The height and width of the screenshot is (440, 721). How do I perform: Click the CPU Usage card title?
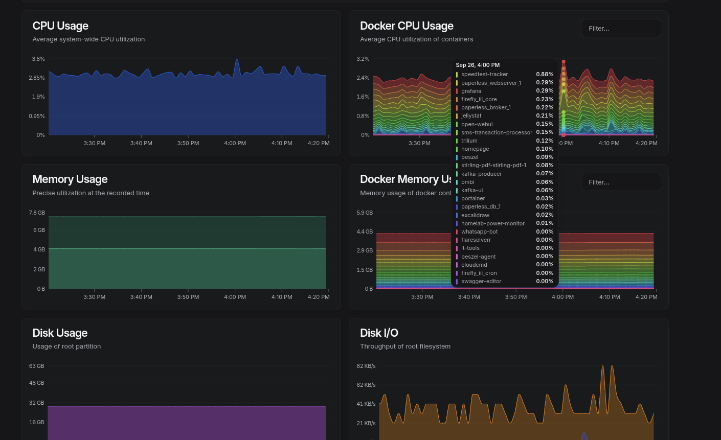(60, 26)
